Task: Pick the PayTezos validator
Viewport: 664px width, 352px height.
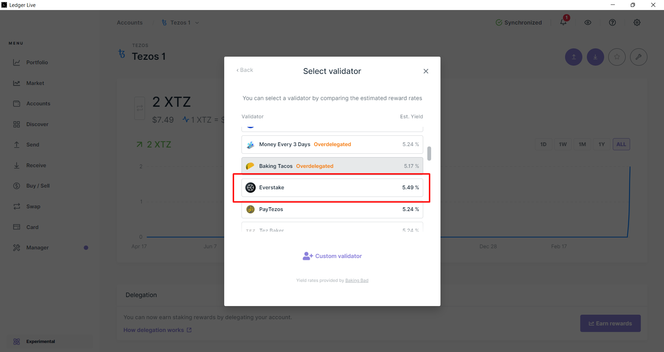Action: coord(332,209)
